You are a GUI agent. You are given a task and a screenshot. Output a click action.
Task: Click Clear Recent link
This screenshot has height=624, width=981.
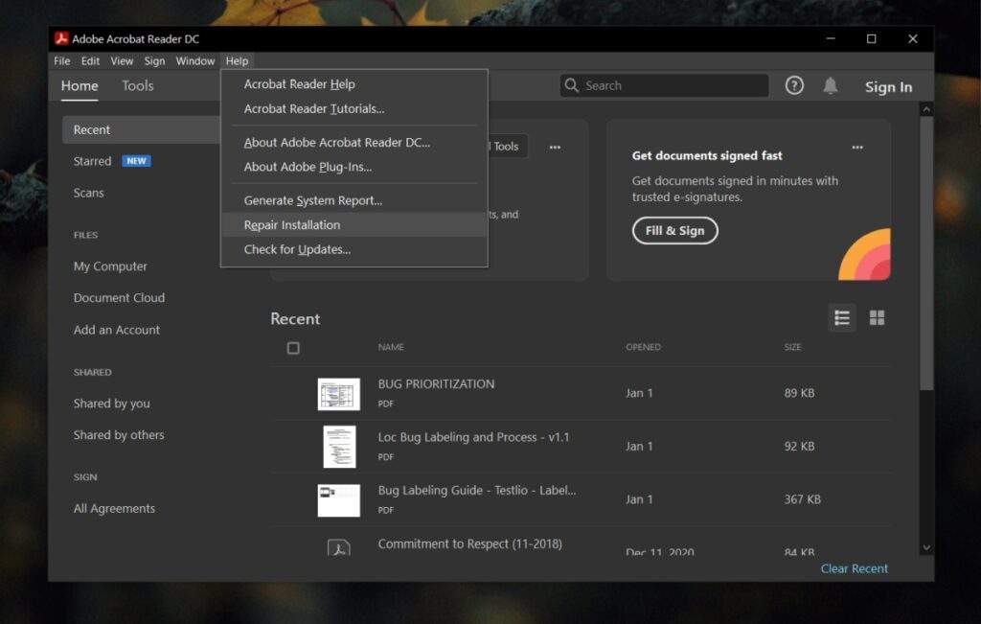point(853,568)
